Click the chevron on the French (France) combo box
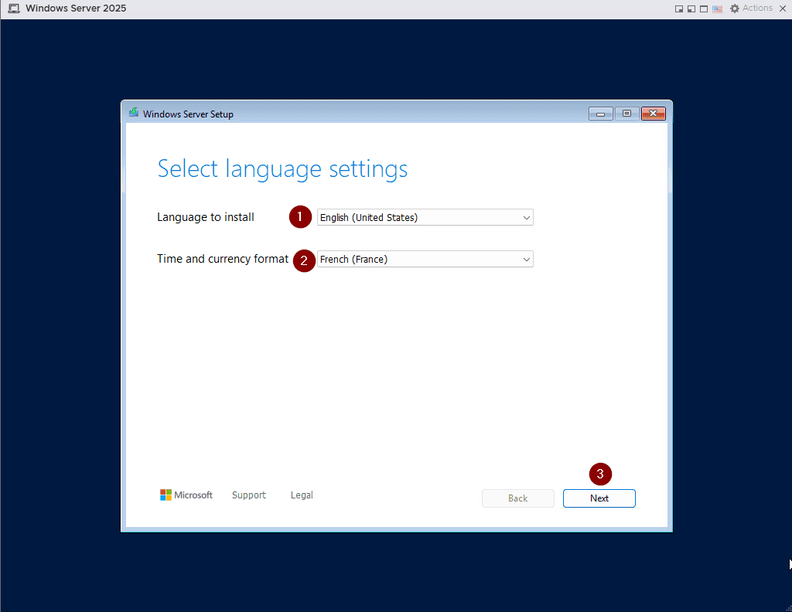 [x=526, y=260]
